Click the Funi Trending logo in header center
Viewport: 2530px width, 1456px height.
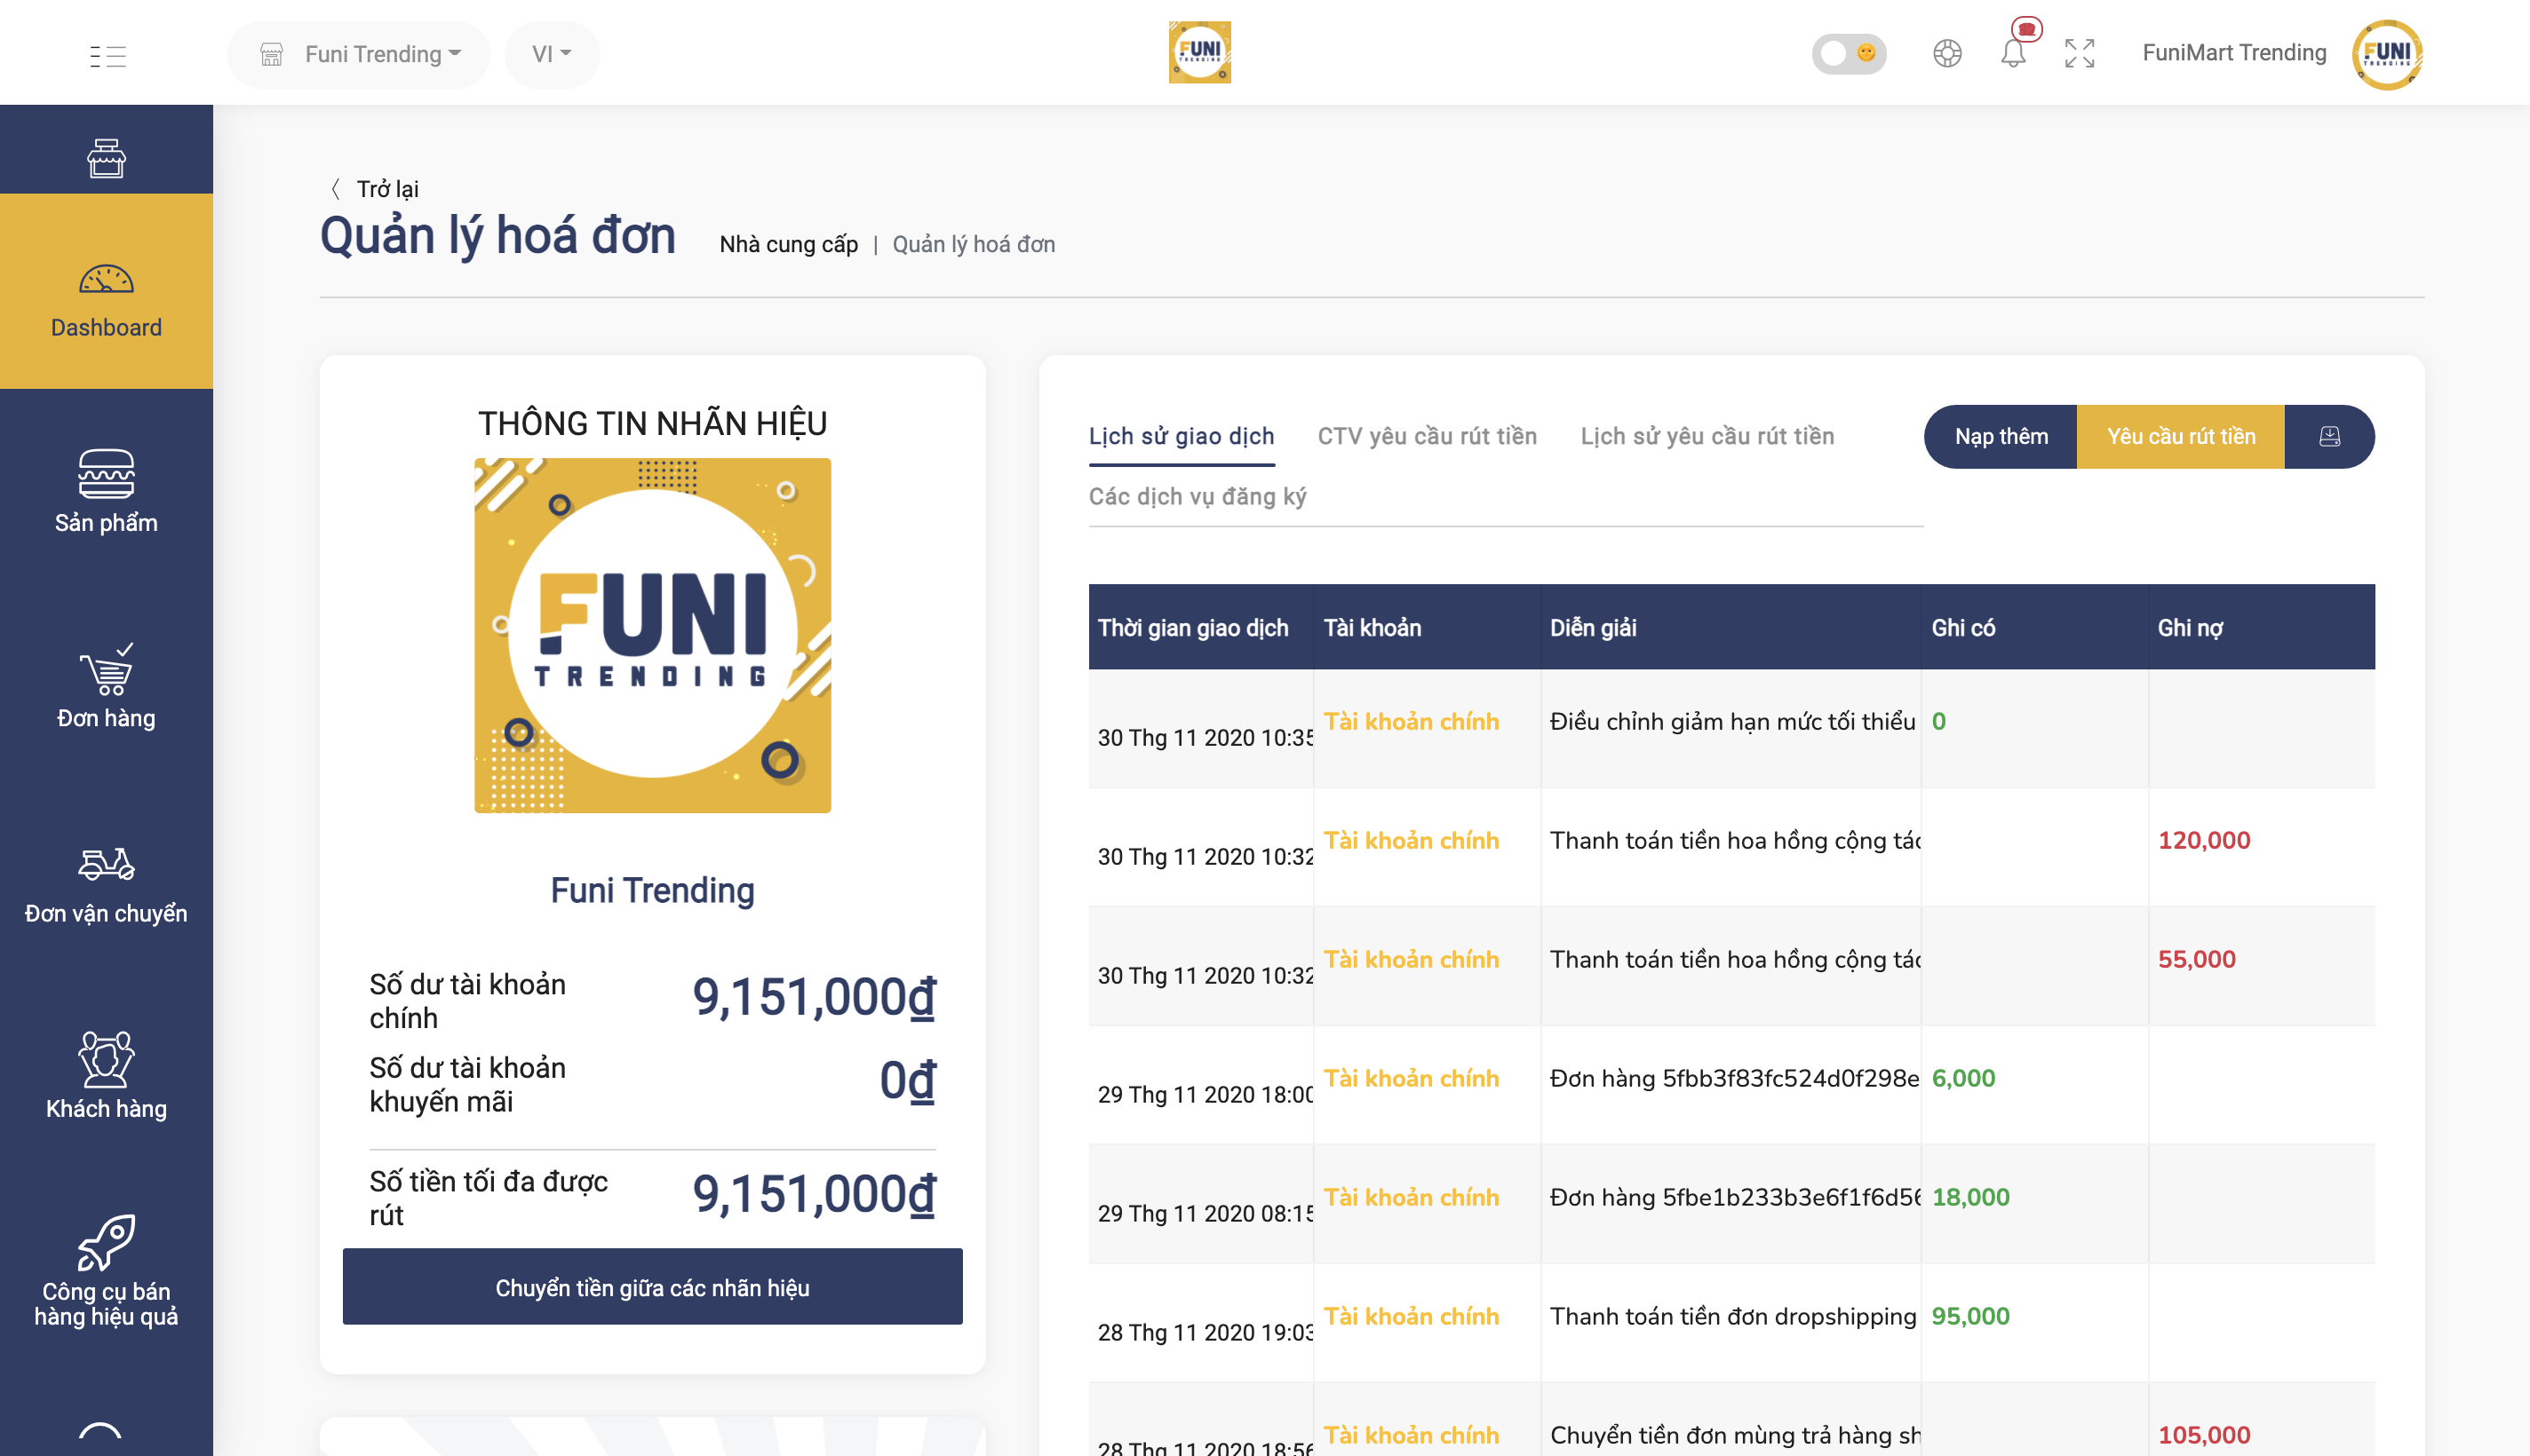coord(1199,53)
